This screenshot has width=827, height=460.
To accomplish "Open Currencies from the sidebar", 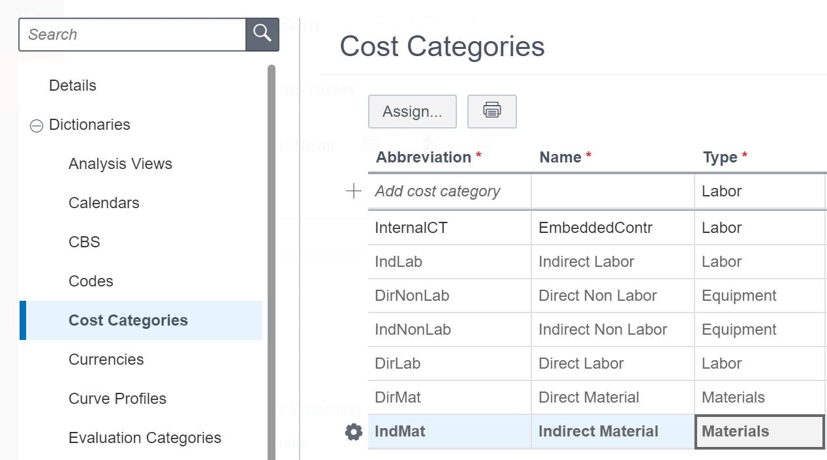I will click(106, 360).
